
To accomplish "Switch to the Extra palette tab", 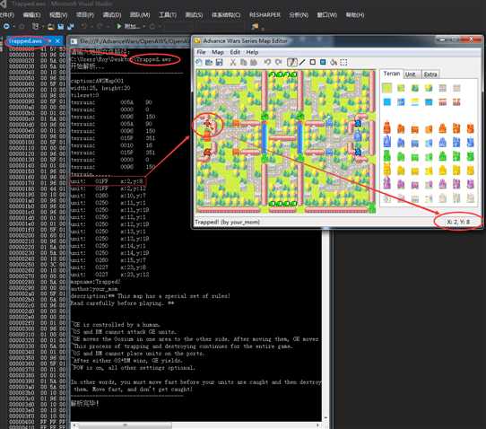I will click(x=430, y=74).
